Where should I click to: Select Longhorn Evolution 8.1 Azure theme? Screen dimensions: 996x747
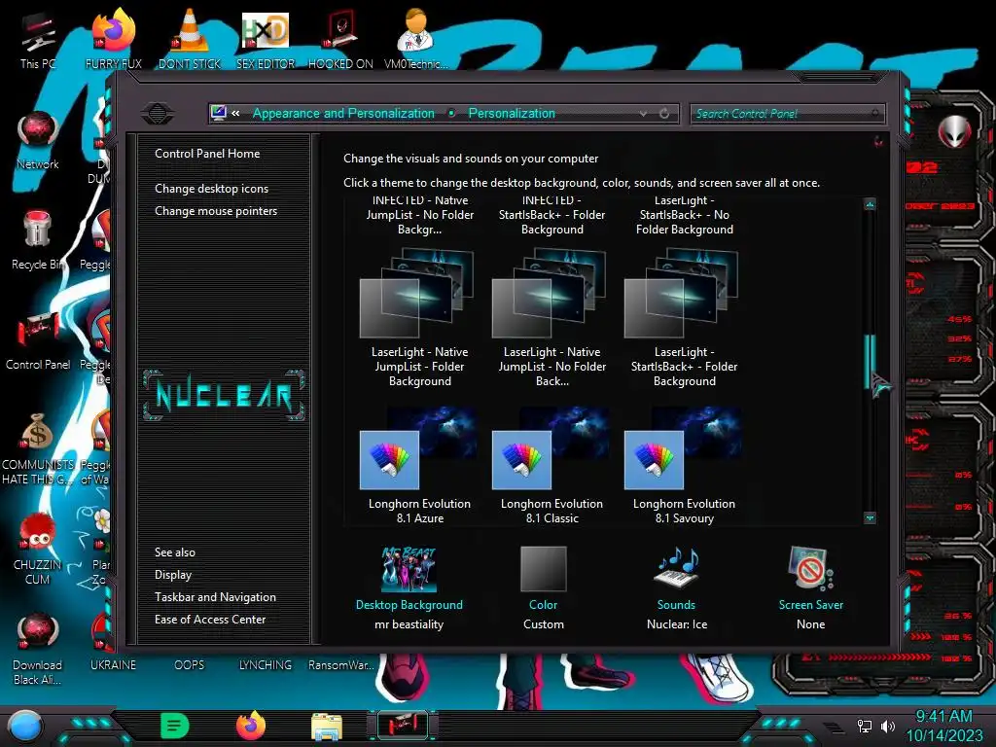tap(420, 466)
